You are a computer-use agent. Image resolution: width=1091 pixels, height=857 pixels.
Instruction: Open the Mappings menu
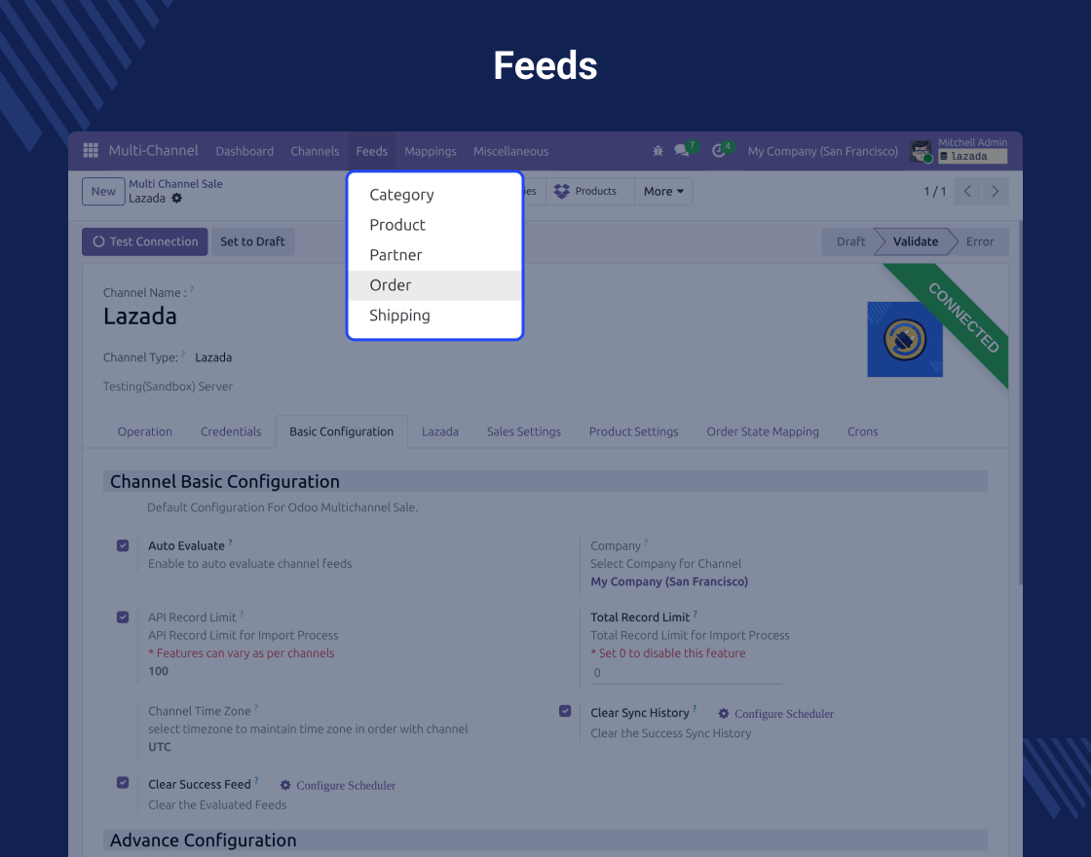[x=430, y=151]
